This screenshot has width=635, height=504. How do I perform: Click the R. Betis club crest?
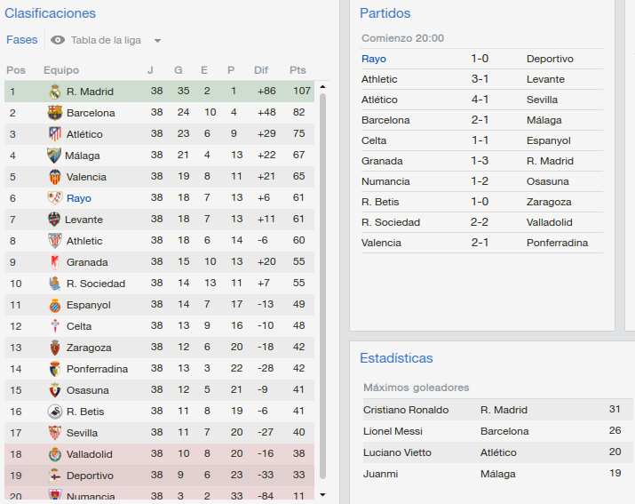pyautogui.click(x=55, y=412)
